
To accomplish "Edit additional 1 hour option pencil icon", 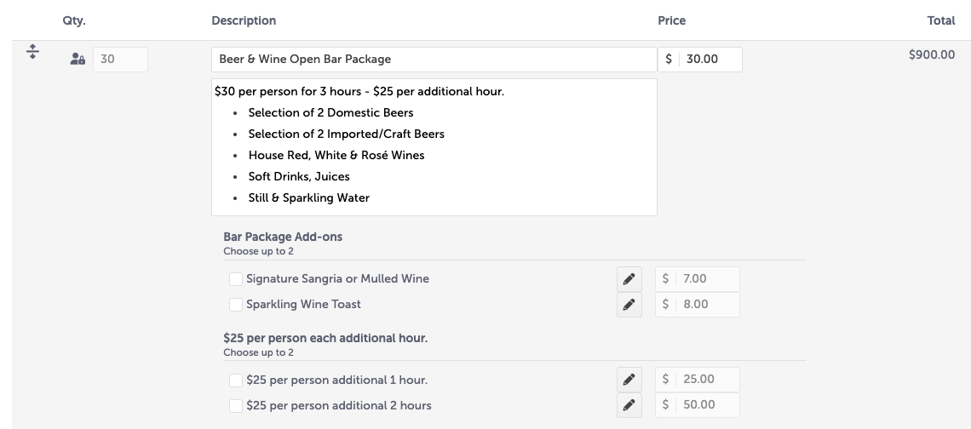I will [x=629, y=380].
